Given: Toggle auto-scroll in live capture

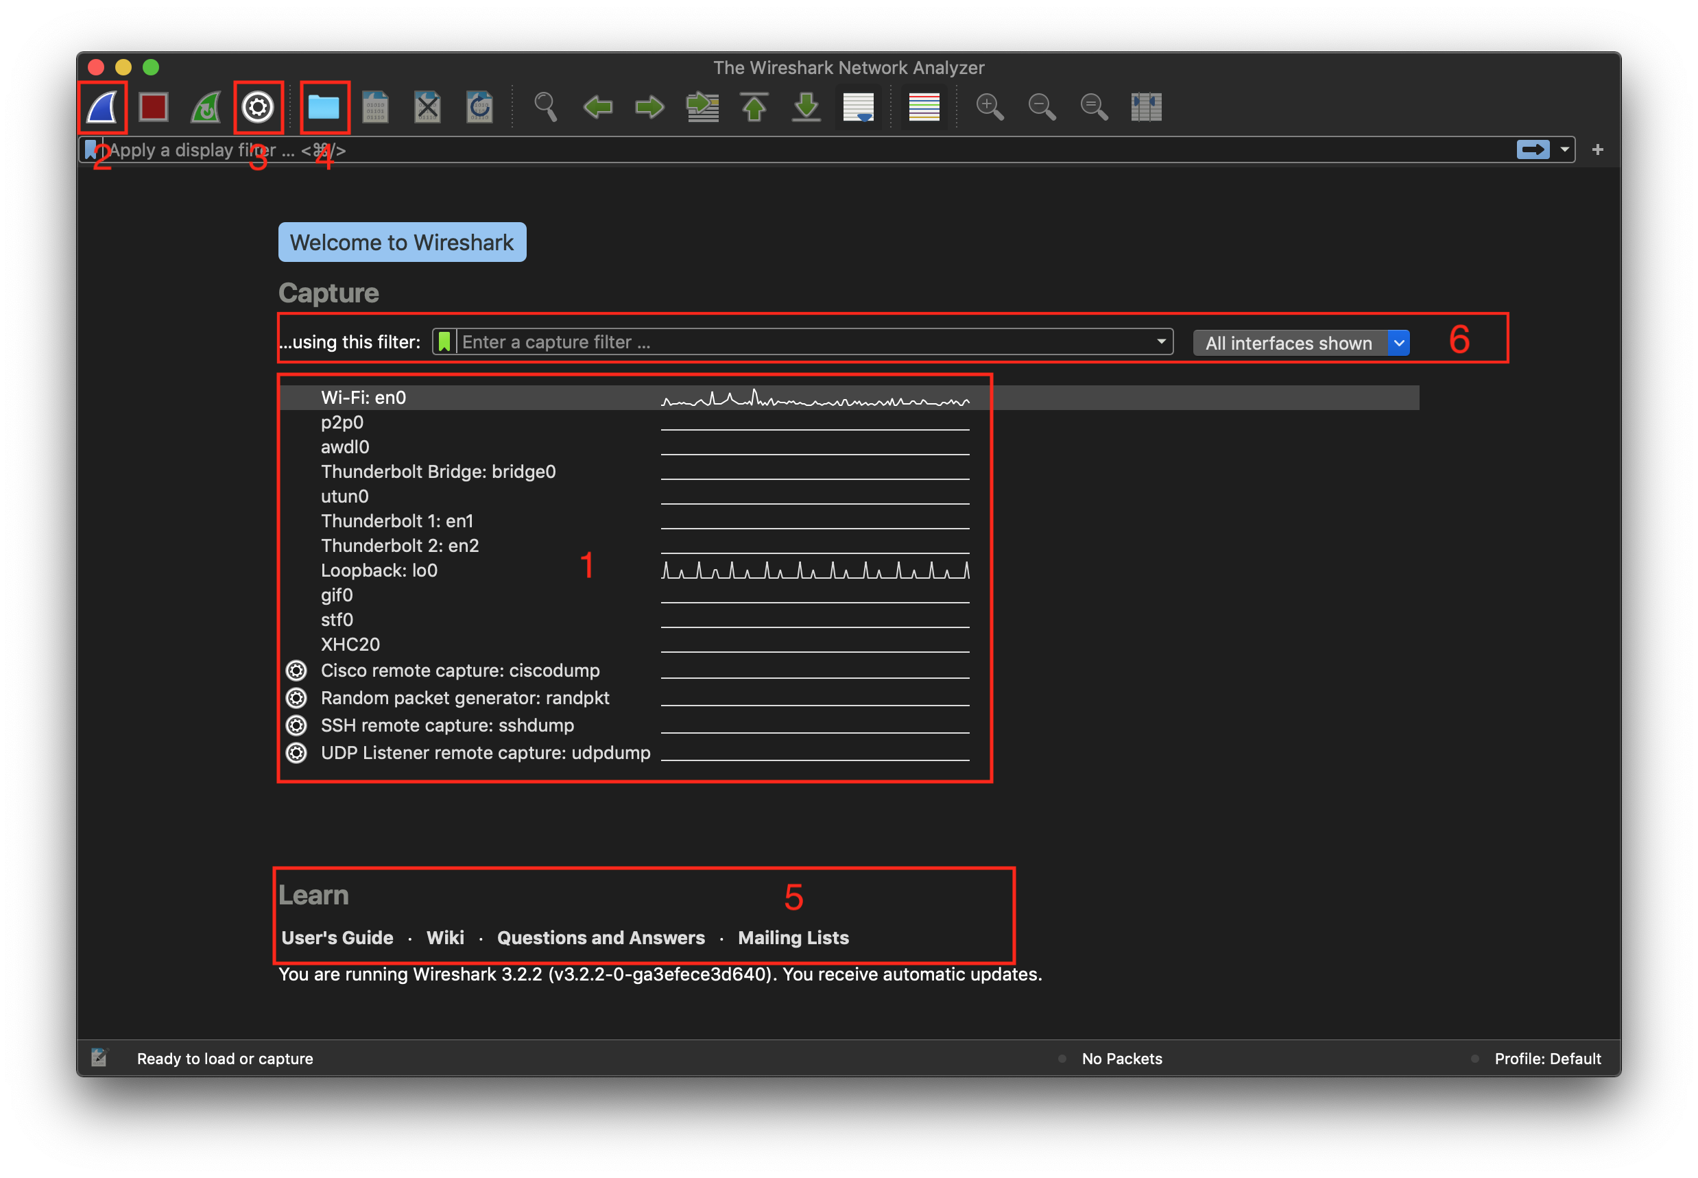Looking at the screenshot, I should (x=857, y=107).
